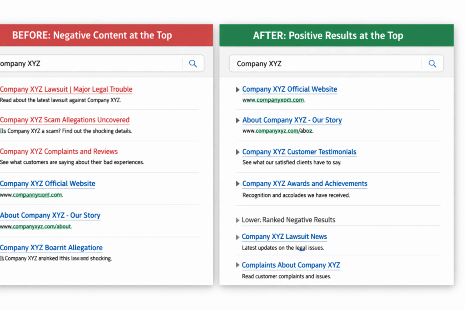This screenshot has height=310, width=465.
Task: Open the Company XYZ Customer Testimonials link
Action: [x=299, y=152]
